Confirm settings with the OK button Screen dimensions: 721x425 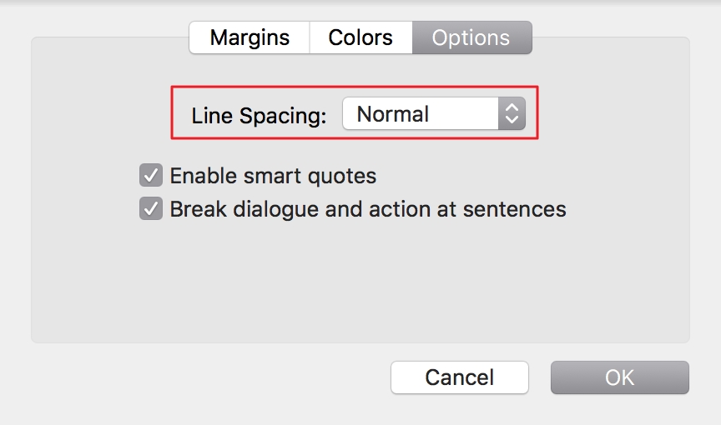coord(620,377)
